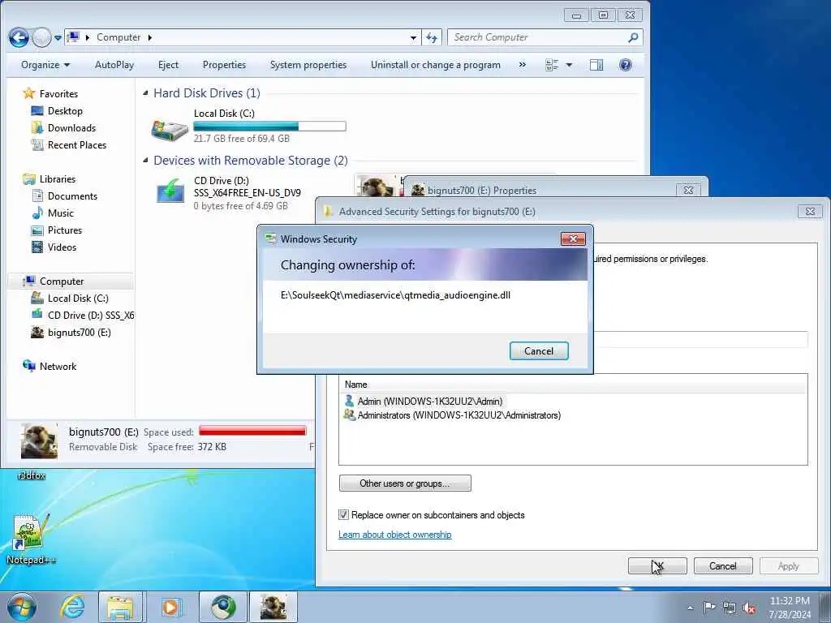
Task: Select AutoPlay in the toolbar
Action: point(114,65)
